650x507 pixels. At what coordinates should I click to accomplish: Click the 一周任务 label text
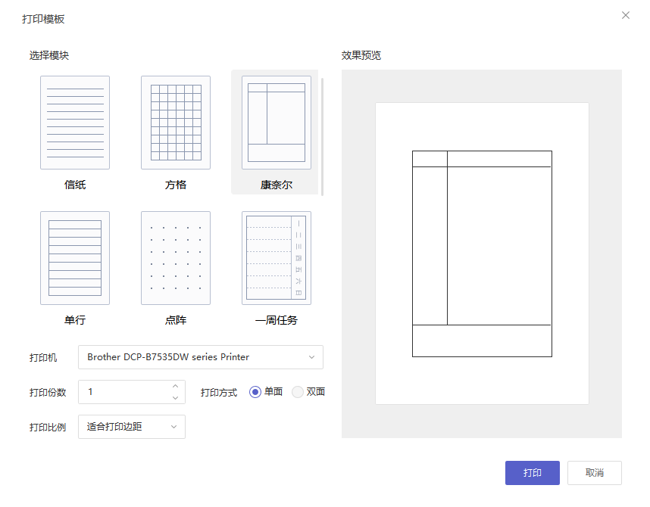coord(276,320)
